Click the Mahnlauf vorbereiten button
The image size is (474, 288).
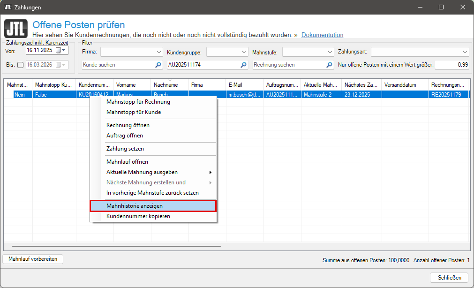pyautogui.click(x=33, y=259)
